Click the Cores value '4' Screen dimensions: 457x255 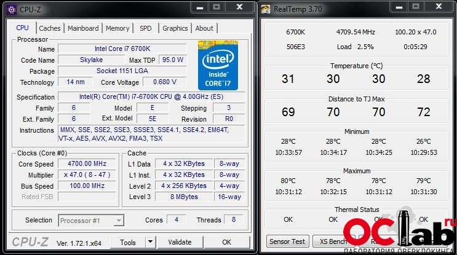[177, 219]
